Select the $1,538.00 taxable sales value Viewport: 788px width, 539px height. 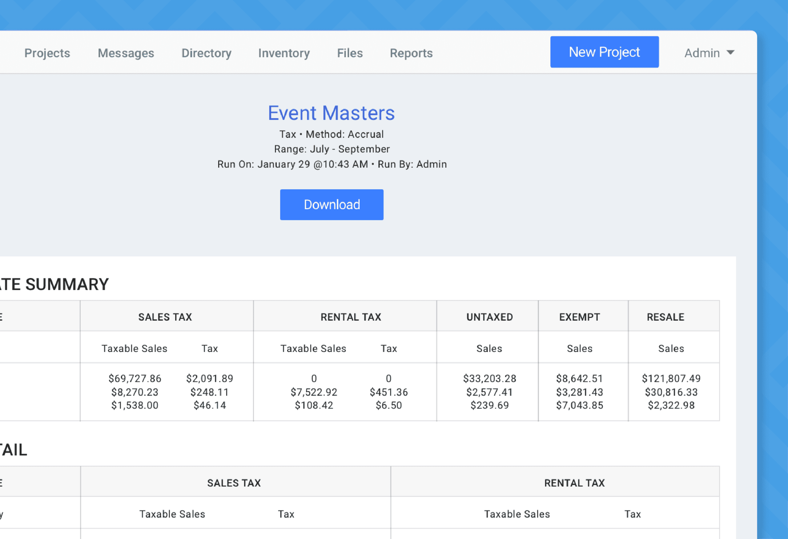click(x=135, y=405)
